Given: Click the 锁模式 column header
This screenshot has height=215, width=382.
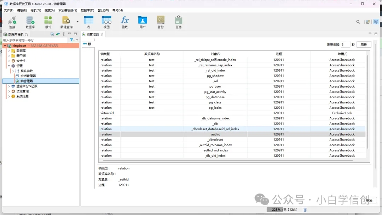Looking at the screenshot, I should click(342, 54).
